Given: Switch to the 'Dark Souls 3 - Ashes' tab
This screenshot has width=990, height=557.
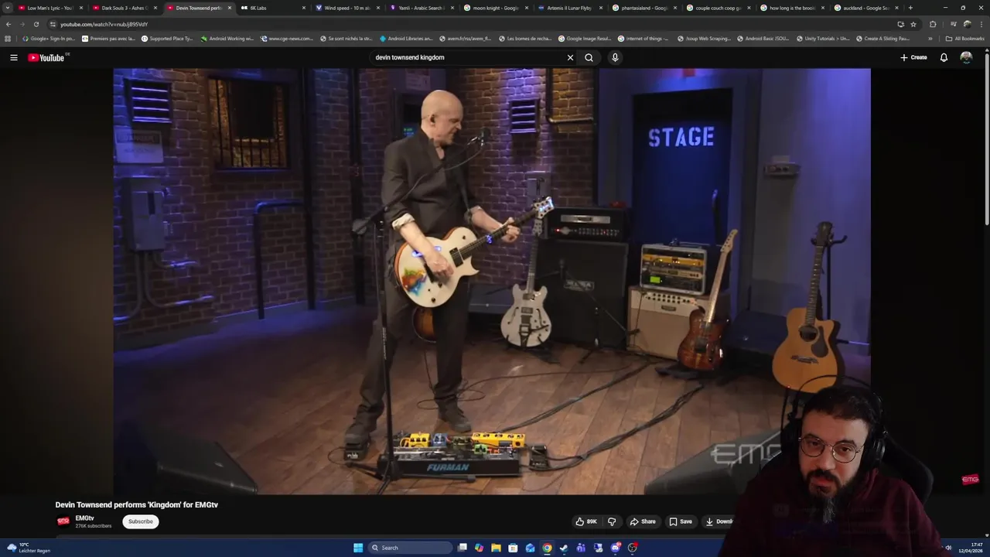Looking at the screenshot, I should tap(124, 8).
